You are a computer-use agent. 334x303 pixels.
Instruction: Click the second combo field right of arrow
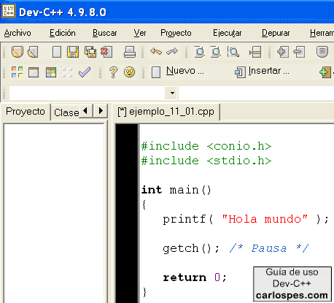coord(256,93)
